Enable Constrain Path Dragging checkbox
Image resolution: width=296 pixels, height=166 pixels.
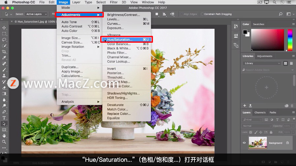coord(202,14)
